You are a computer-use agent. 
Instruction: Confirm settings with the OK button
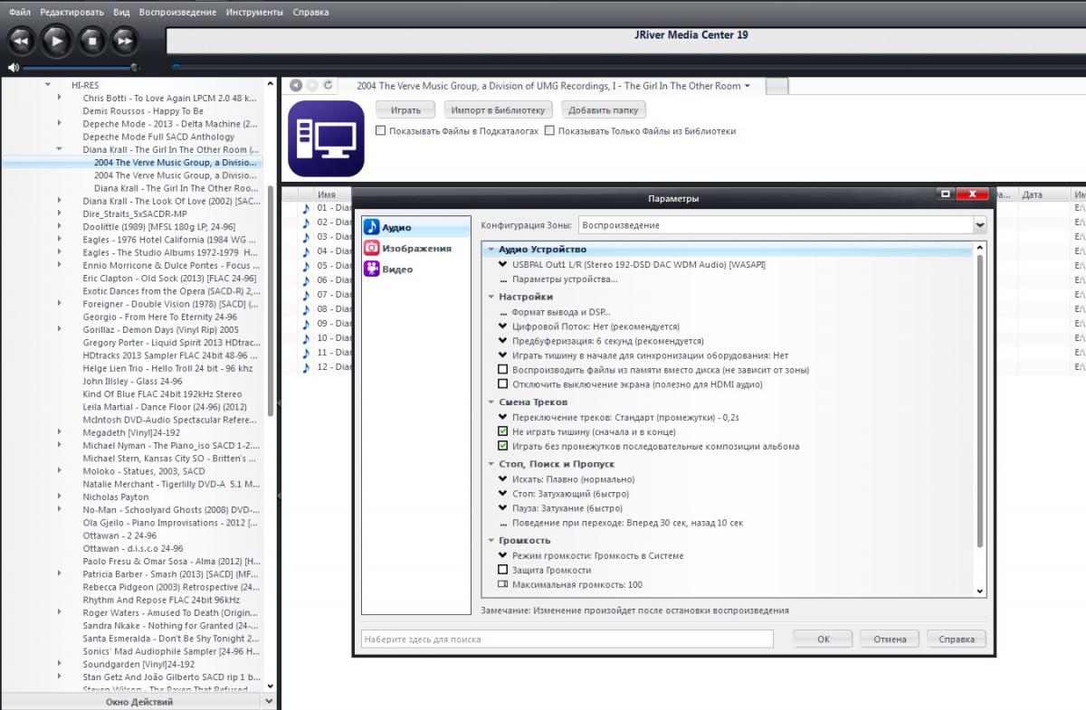[x=824, y=639]
